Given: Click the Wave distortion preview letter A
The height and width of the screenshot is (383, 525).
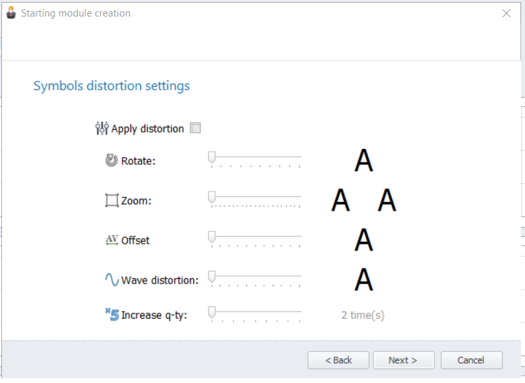Looking at the screenshot, I should coord(363,280).
